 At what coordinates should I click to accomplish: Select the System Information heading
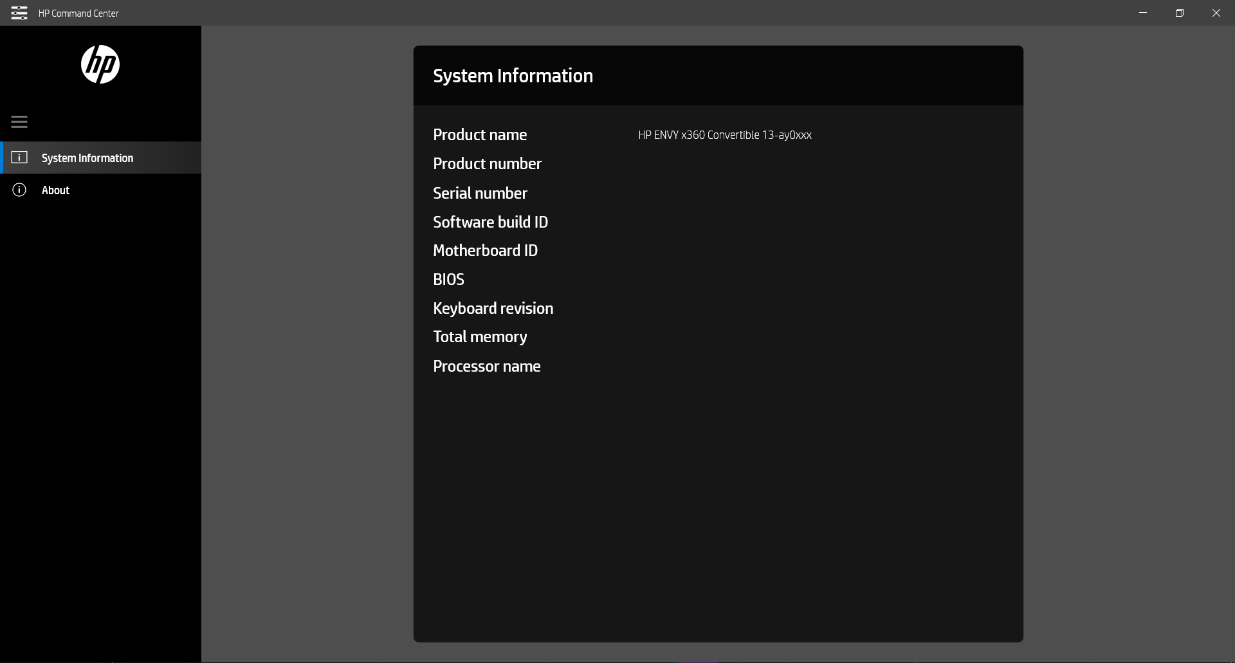[x=513, y=76]
